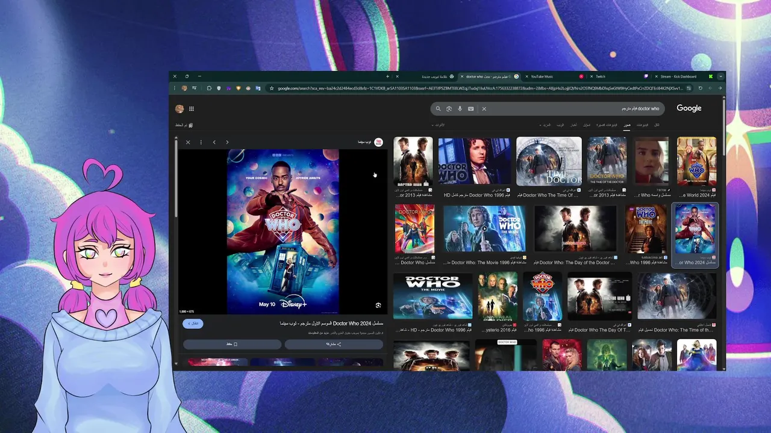Click the blue visit-site button under the poster
The image size is (771, 433).
pyautogui.click(x=193, y=324)
